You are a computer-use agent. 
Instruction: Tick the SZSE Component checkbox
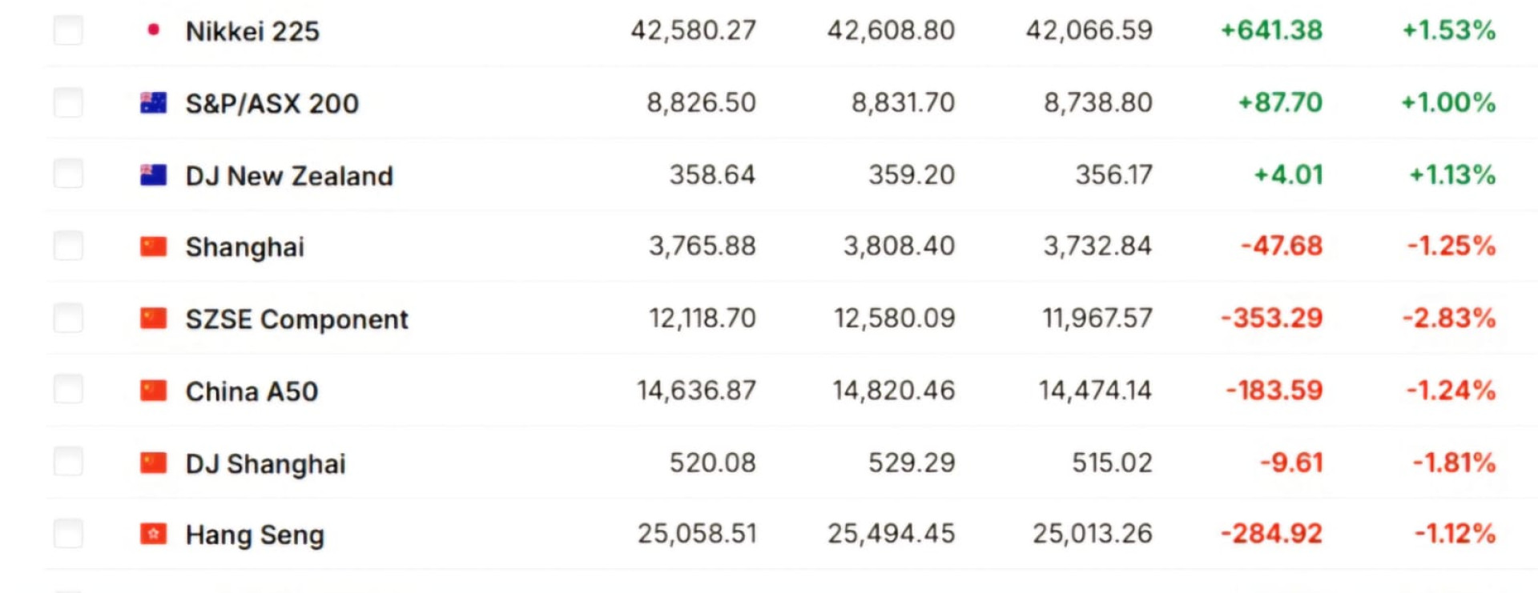(x=68, y=318)
